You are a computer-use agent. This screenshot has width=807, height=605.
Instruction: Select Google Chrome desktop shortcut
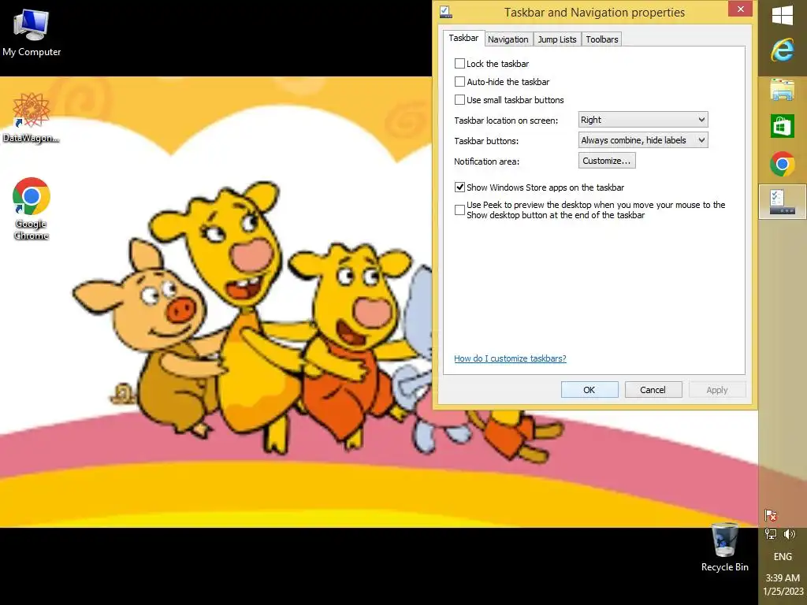(31, 208)
